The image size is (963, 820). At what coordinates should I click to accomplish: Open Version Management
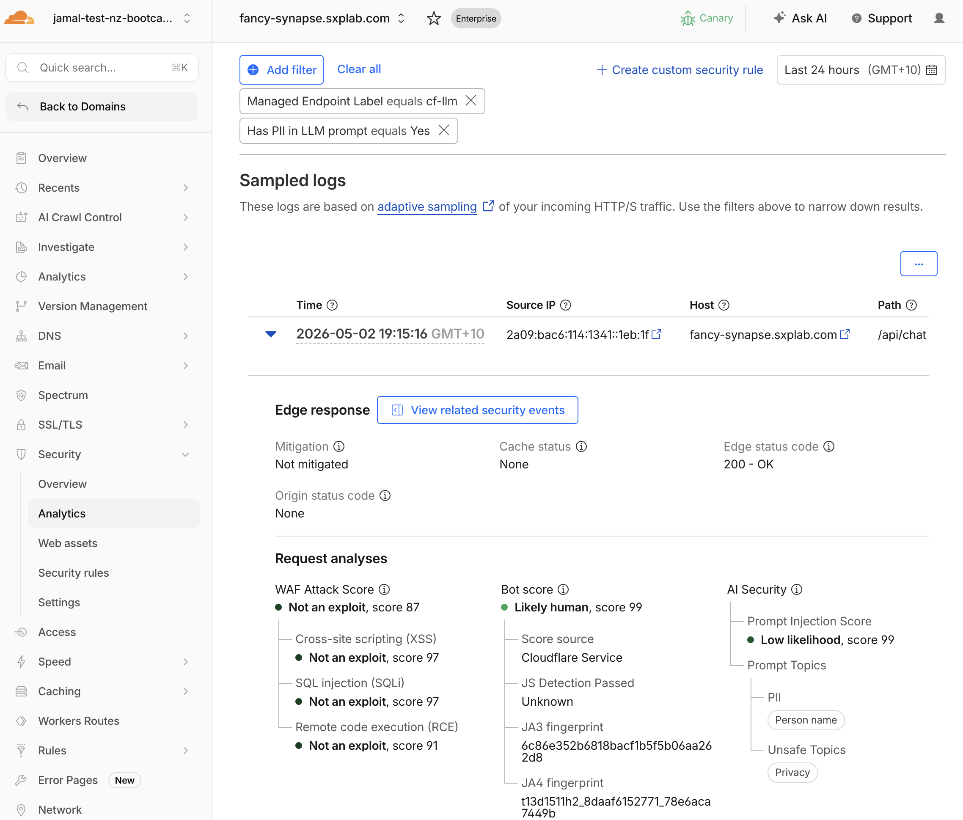(93, 306)
